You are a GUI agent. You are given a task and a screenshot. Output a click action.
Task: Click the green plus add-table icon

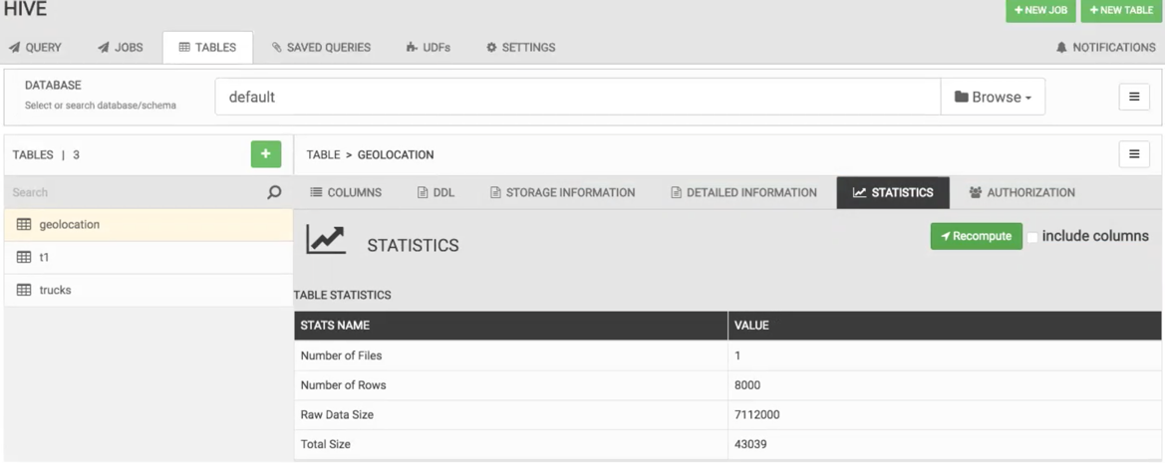pyautogui.click(x=266, y=154)
